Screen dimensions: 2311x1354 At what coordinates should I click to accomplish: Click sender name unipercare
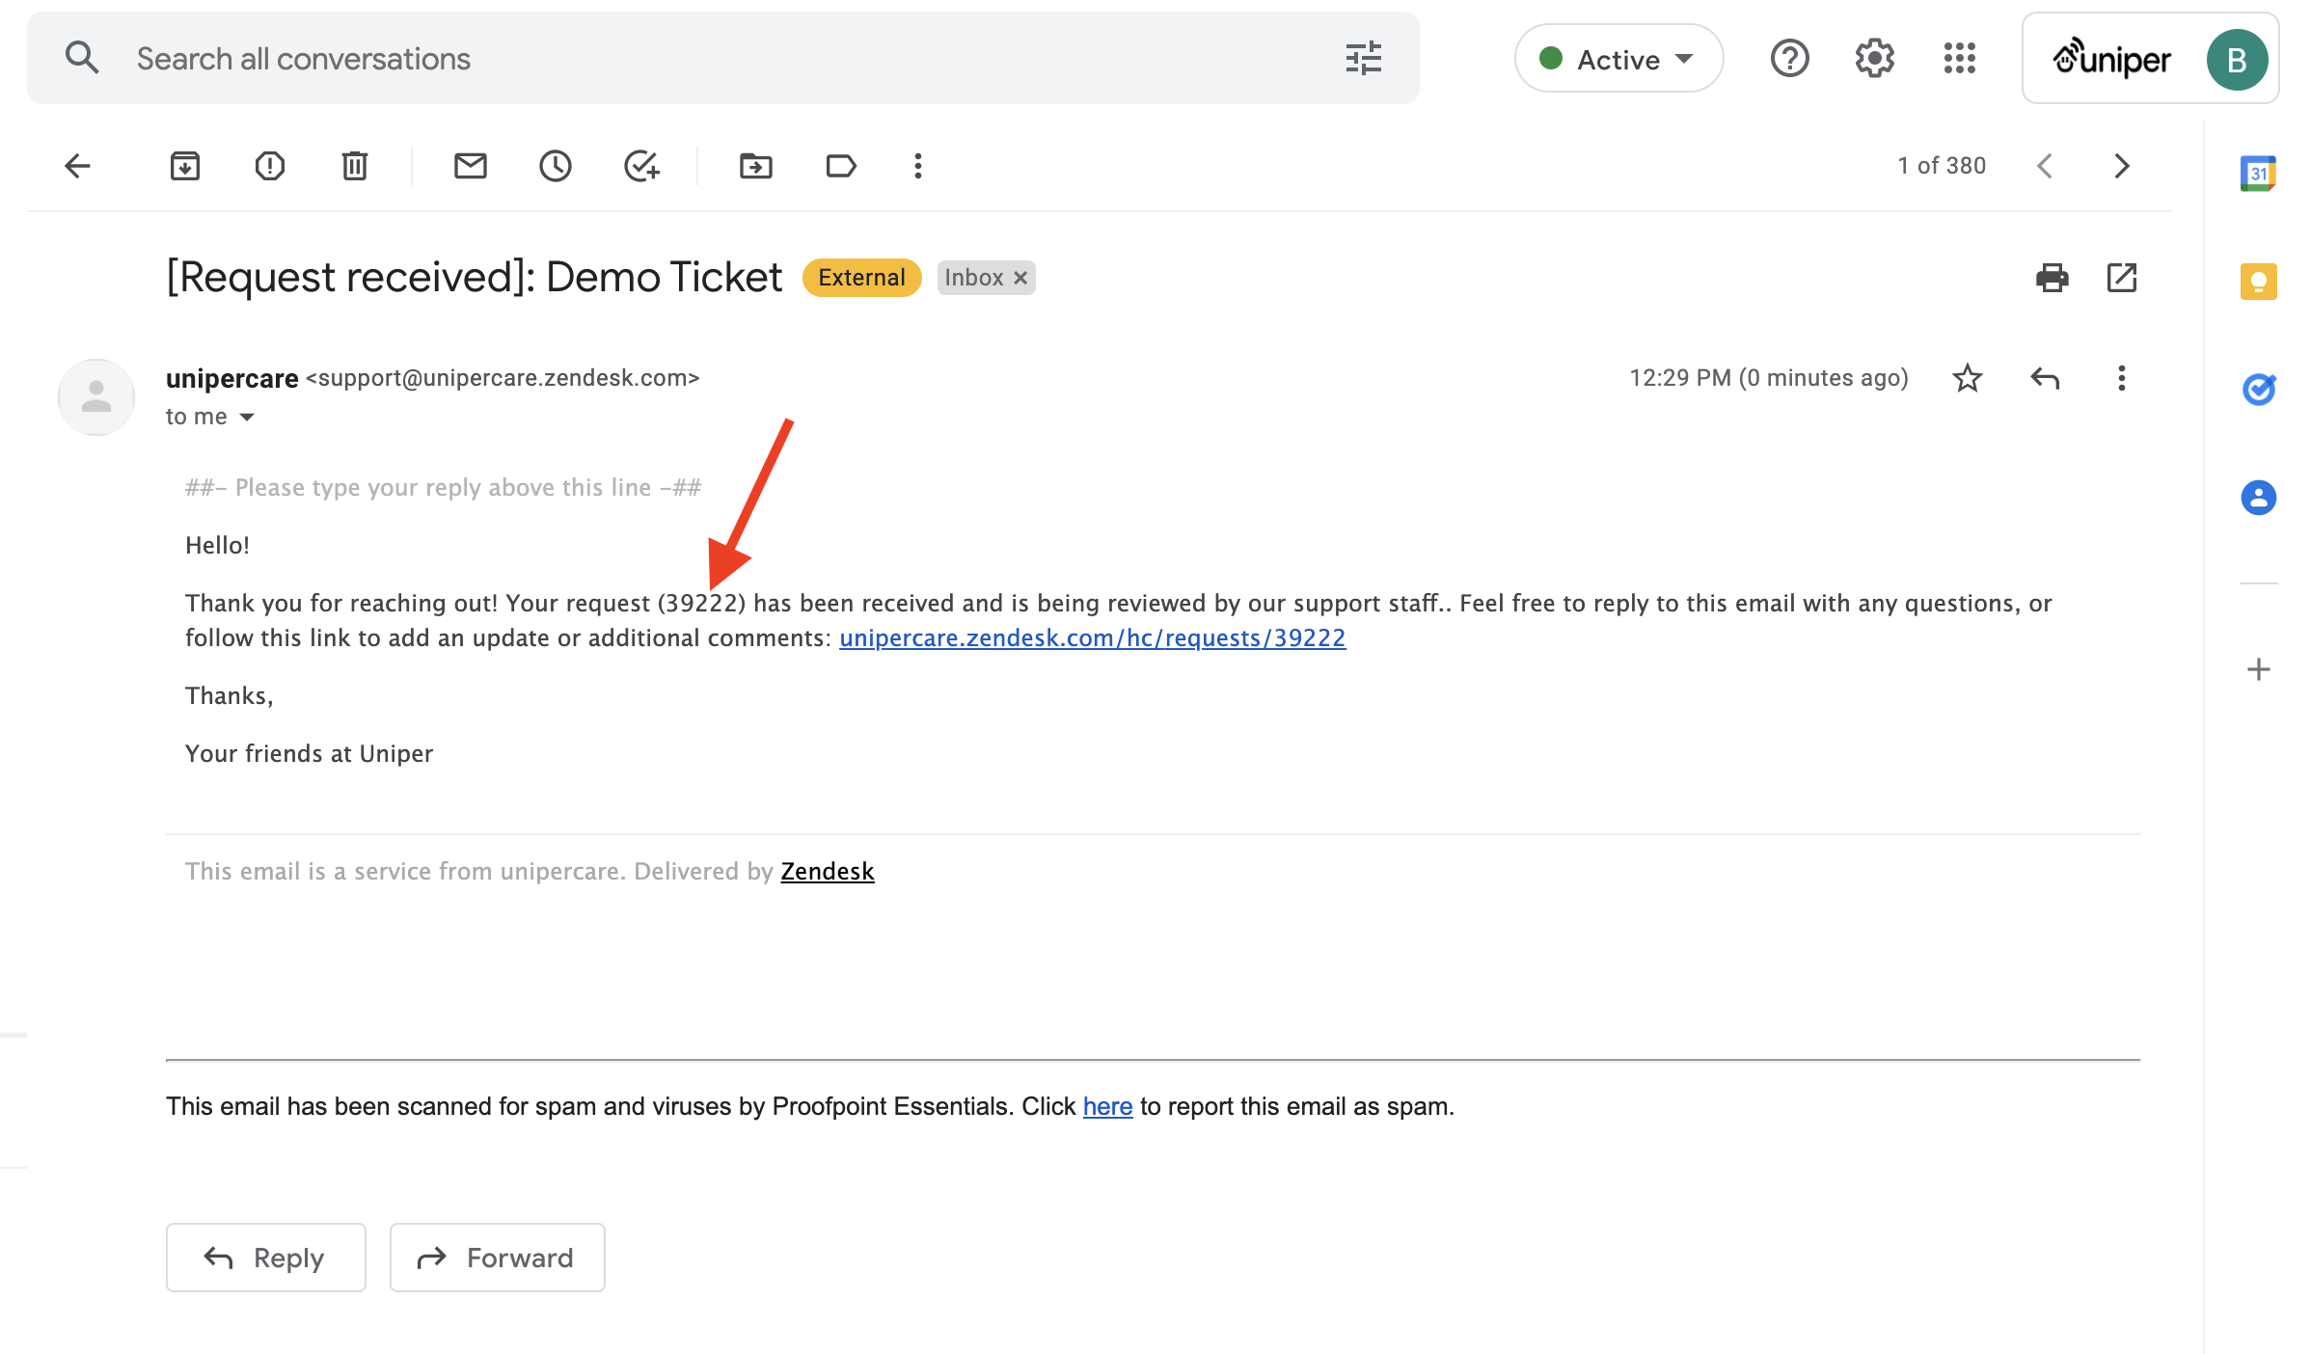[231, 378]
